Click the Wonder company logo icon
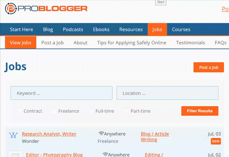Screen dimensions: 229x157 (14, 135)
